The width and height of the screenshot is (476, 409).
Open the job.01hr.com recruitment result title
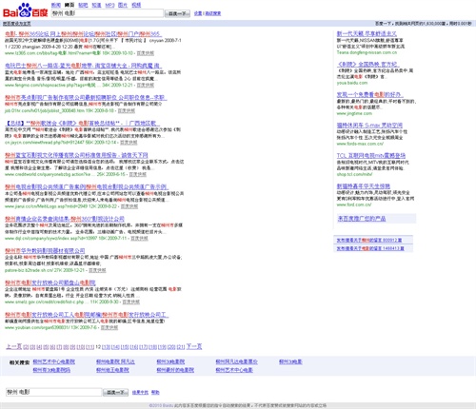86,98
